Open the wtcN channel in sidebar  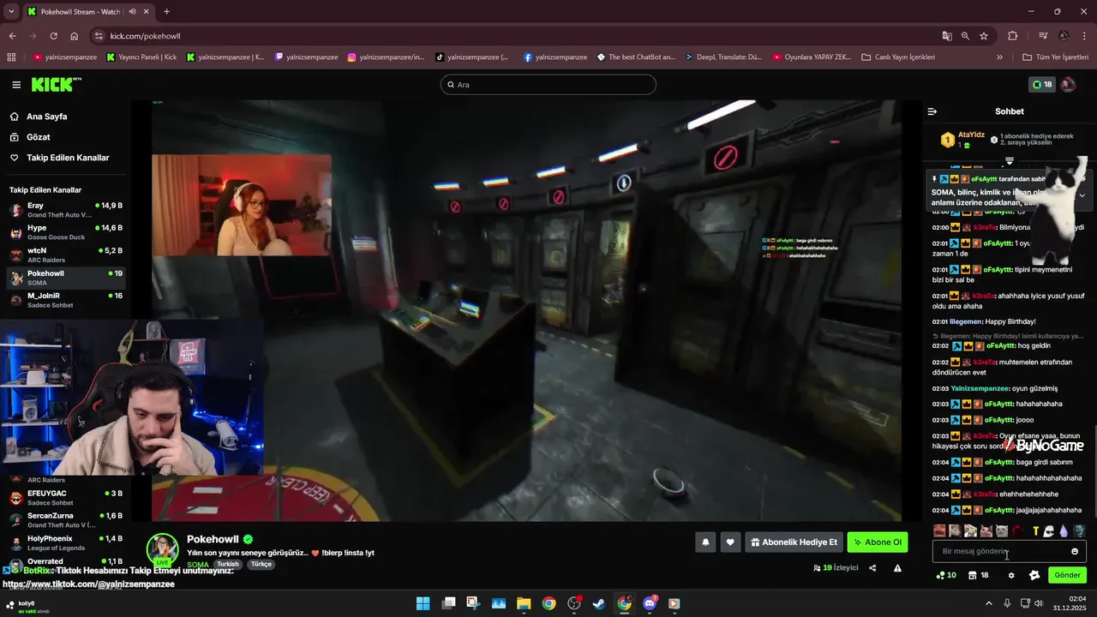[x=66, y=255]
